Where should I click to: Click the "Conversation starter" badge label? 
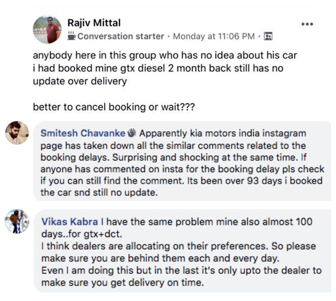pos(120,36)
